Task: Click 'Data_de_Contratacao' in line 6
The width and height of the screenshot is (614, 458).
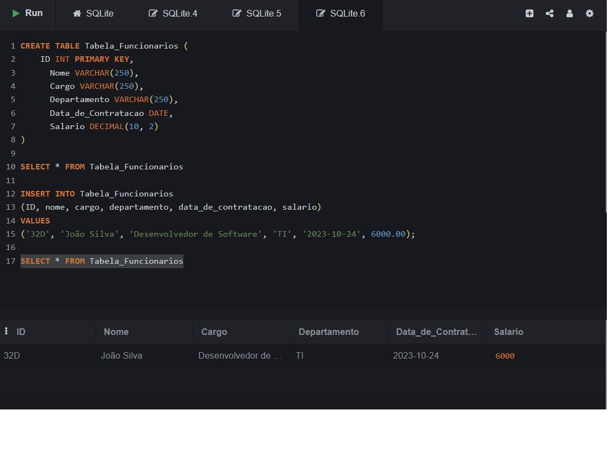Action: click(x=97, y=113)
